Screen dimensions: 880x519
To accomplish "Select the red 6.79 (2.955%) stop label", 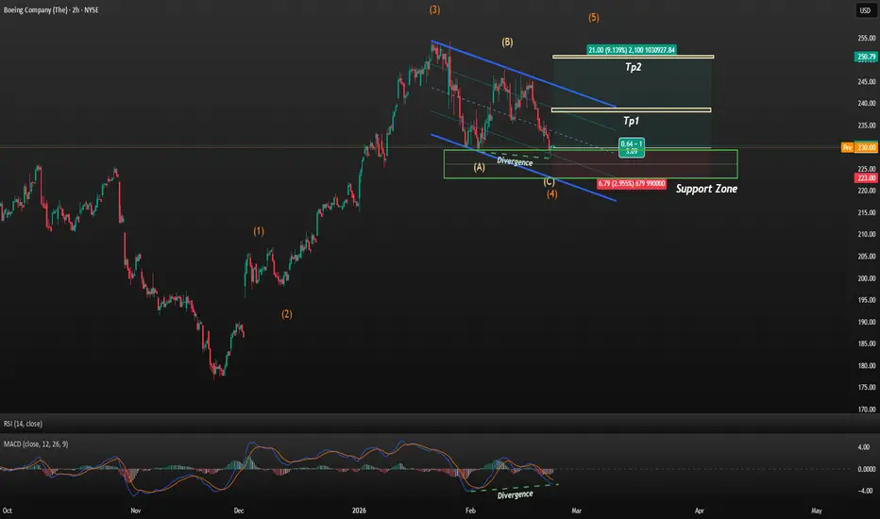I will tap(632, 183).
